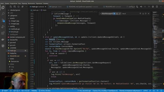Click errors and warnings count in status bar
This screenshot has width=164, height=92.
click(16, 91)
